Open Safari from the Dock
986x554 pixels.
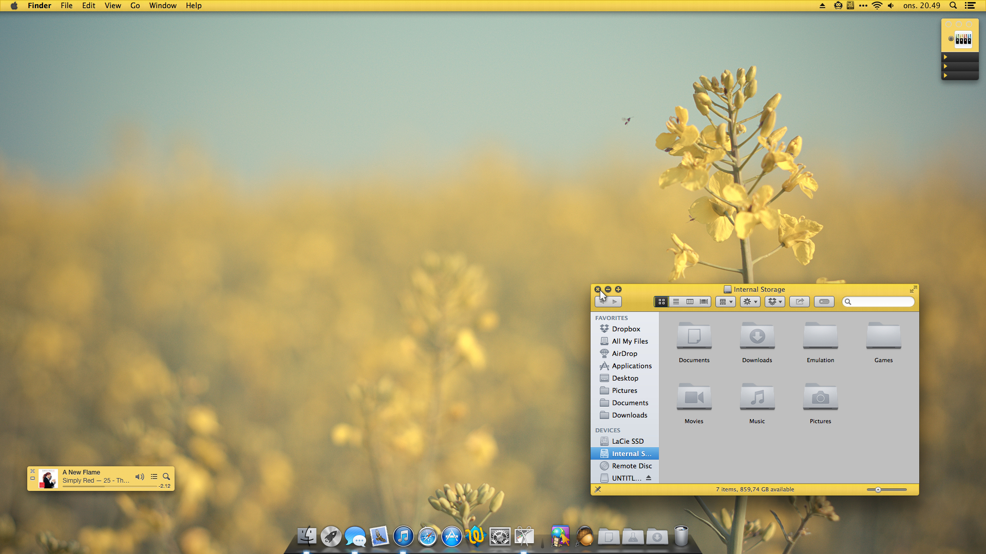point(427,537)
